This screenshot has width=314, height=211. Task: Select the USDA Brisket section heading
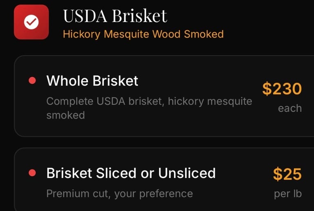coord(115,16)
